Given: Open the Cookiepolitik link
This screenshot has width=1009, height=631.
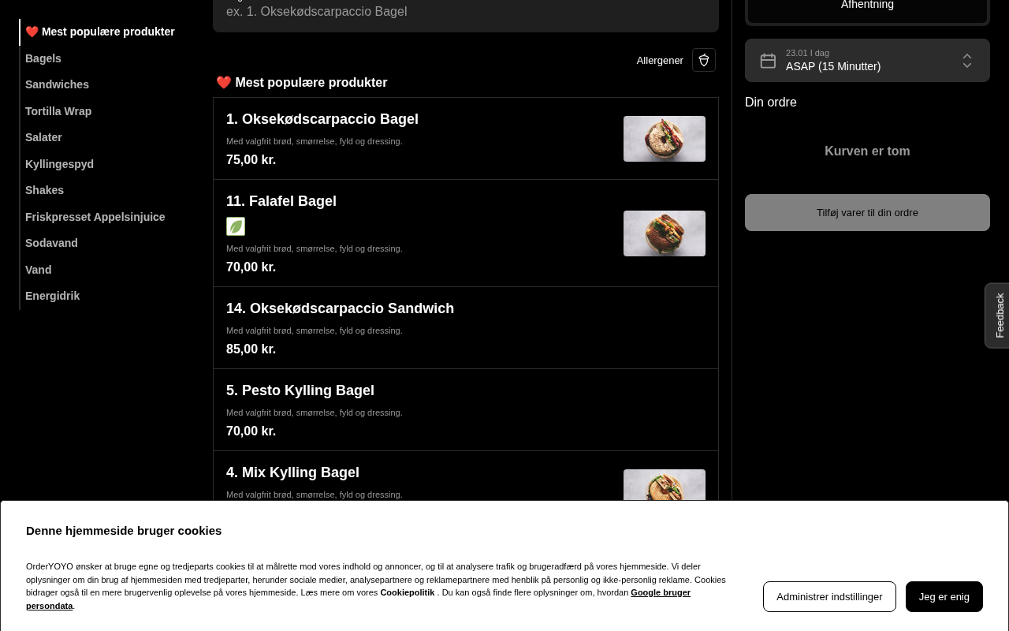Looking at the screenshot, I should pos(408,592).
